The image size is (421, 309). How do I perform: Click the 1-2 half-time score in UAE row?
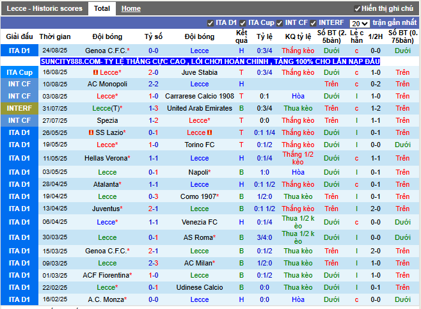[375, 108]
